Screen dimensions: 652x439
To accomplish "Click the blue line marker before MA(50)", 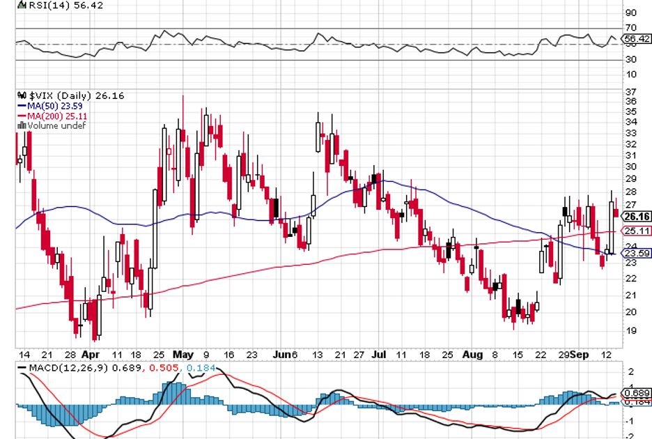I will click(x=21, y=106).
